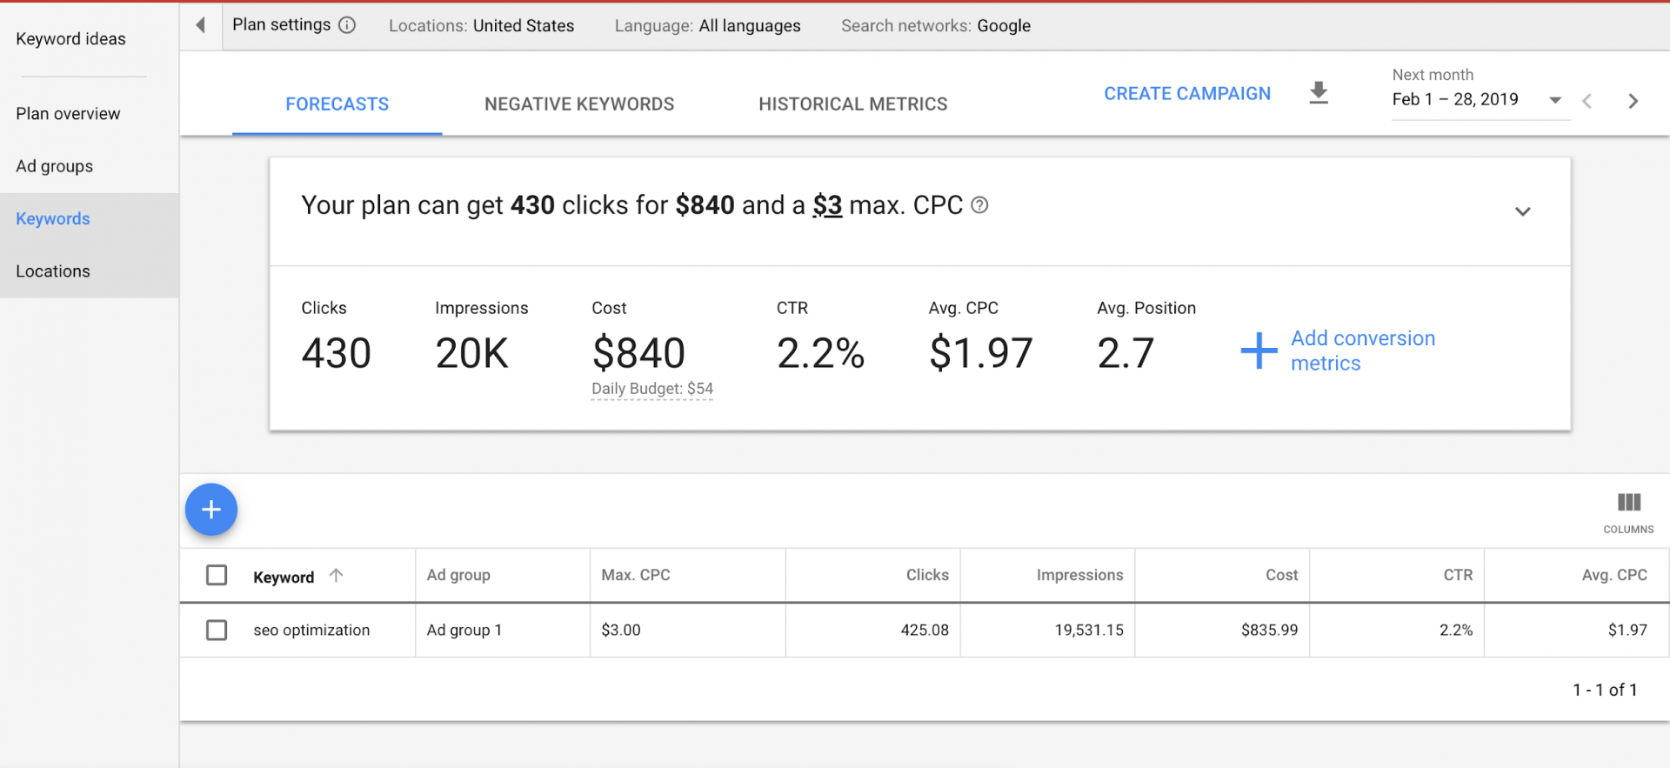Sort by Keyword ascending arrow
This screenshot has width=1670, height=768.
(x=337, y=575)
